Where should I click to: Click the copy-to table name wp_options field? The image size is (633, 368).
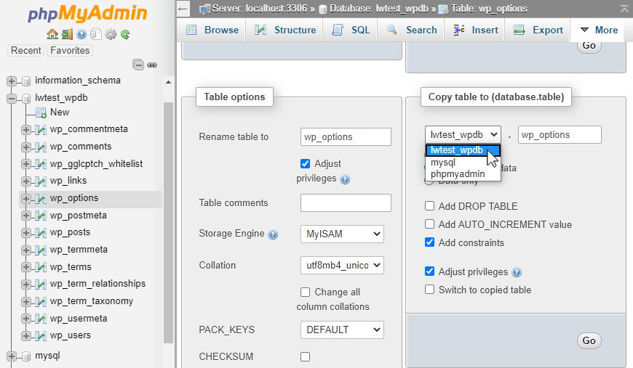click(560, 134)
